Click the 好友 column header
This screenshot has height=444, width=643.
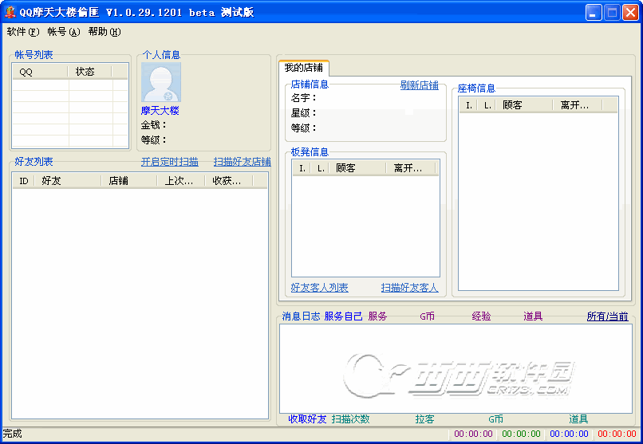point(68,181)
